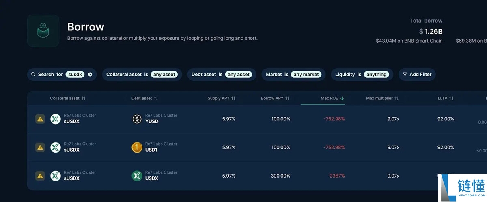Click the Borrow page heading
The image size is (487, 202).
coord(86,27)
